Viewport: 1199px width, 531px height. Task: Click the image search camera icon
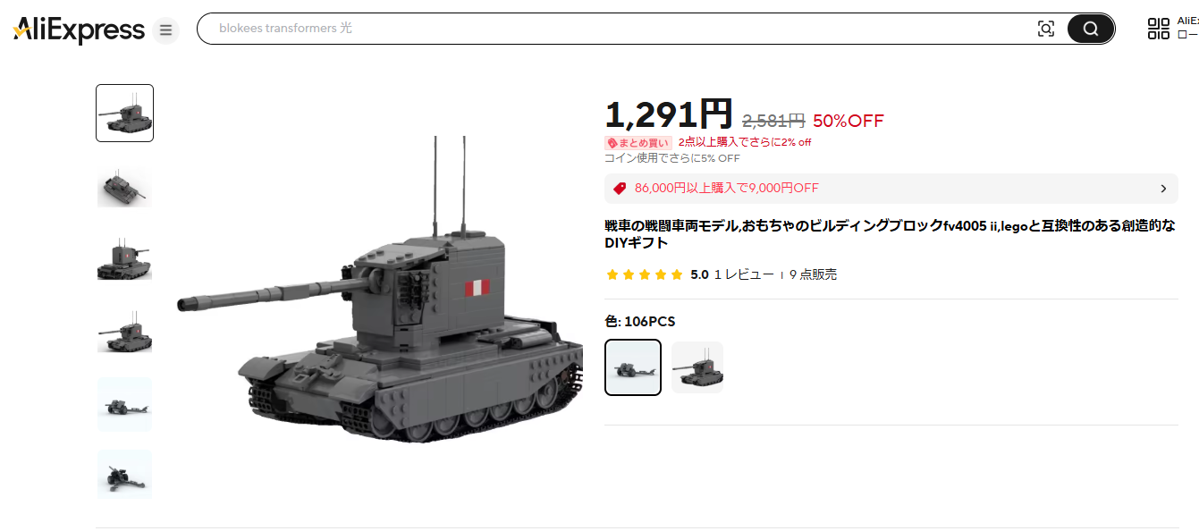1045,29
